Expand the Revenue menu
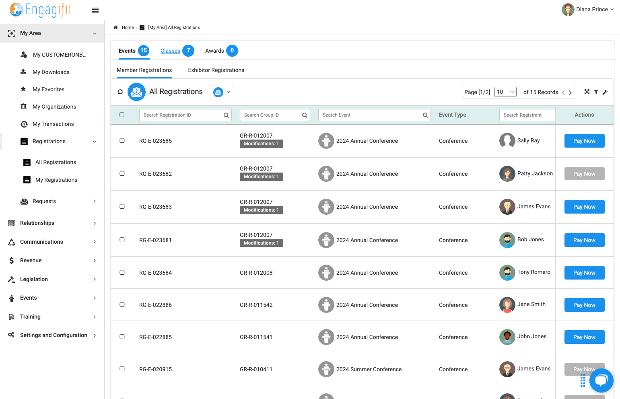The width and height of the screenshot is (620, 399). (52, 260)
